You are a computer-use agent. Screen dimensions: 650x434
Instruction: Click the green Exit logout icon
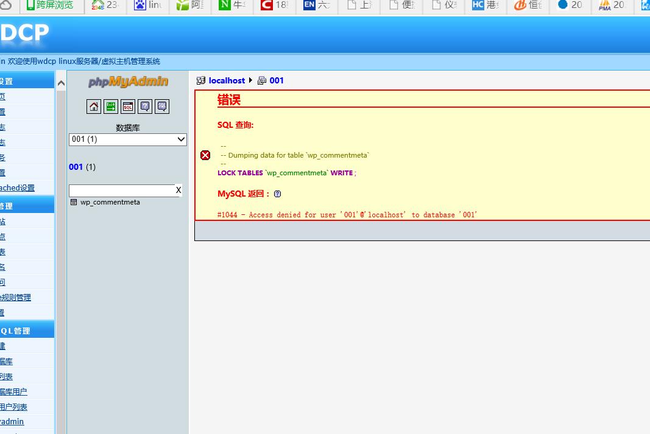point(111,107)
